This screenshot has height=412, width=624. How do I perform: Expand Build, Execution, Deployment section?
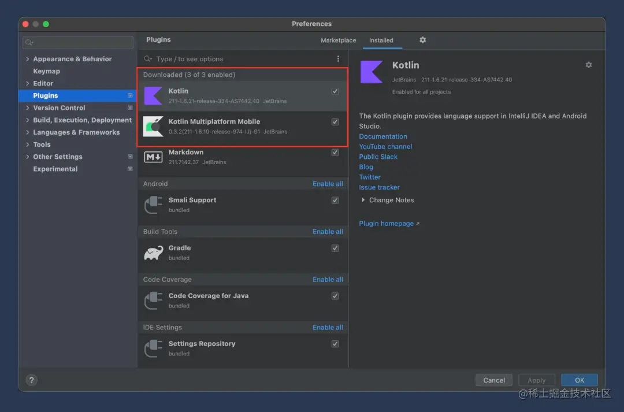(28, 120)
